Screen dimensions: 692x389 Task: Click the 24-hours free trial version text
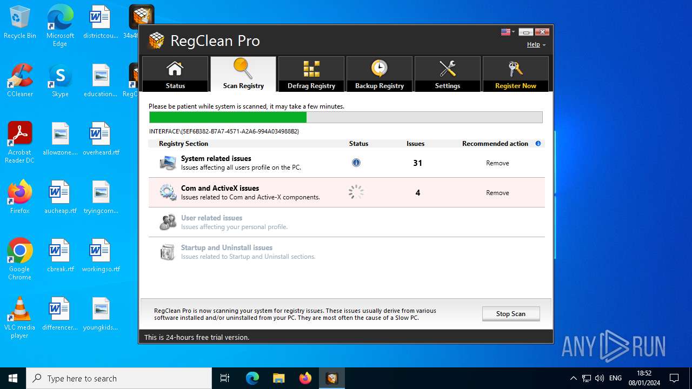tap(197, 337)
